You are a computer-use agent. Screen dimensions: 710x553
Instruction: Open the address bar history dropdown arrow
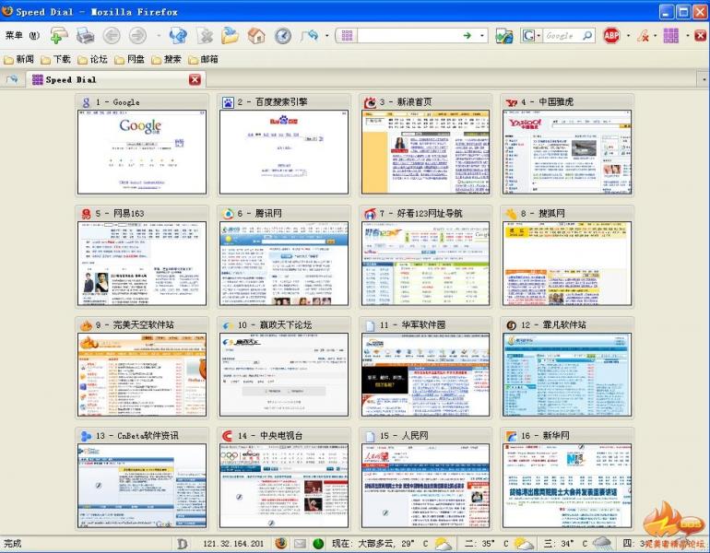click(481, 35)
